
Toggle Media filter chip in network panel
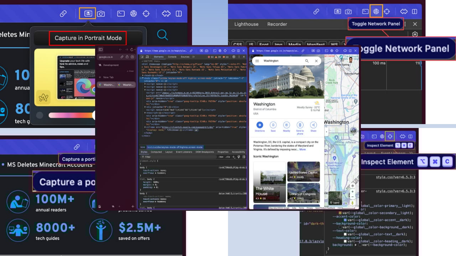[295, 44]
